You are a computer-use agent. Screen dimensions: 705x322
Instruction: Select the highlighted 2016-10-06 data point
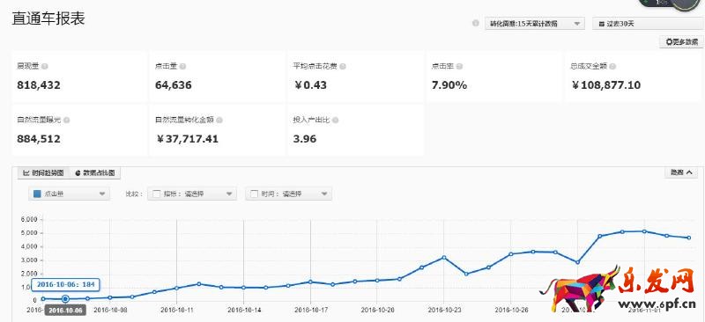tap(65, 298)
